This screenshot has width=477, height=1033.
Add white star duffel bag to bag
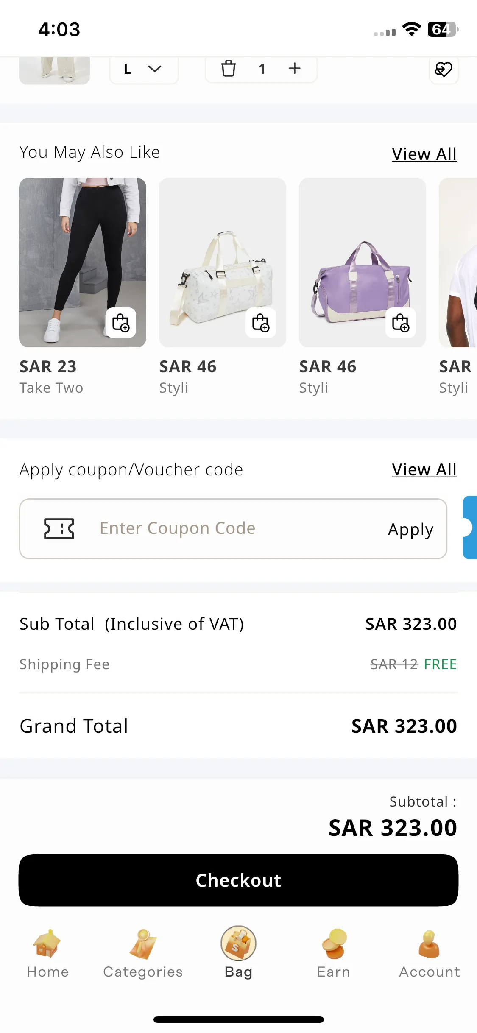tap(261, 323)
